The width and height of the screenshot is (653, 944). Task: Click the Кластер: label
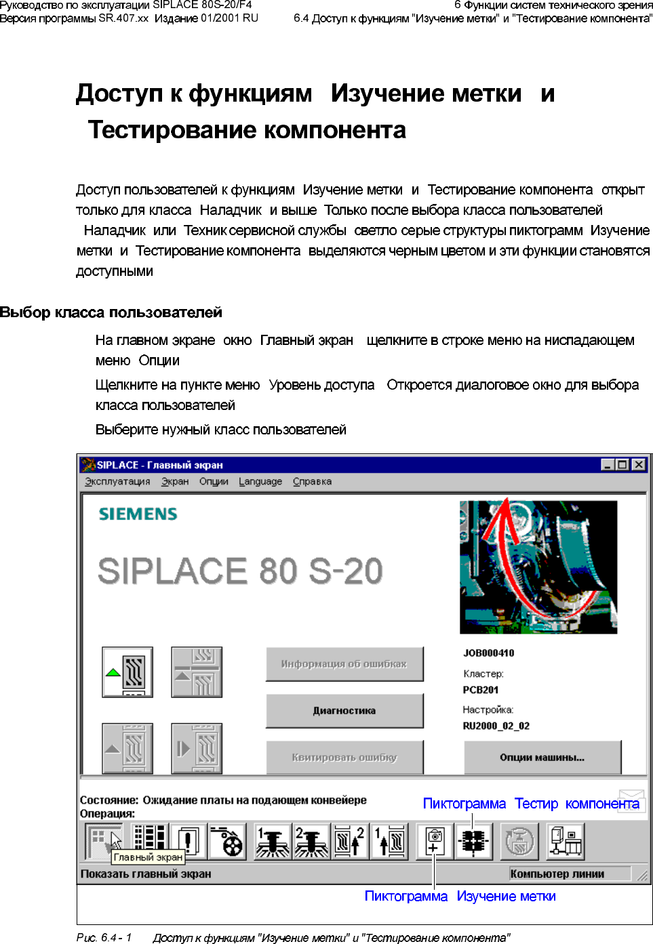click(x=483, y=674)
